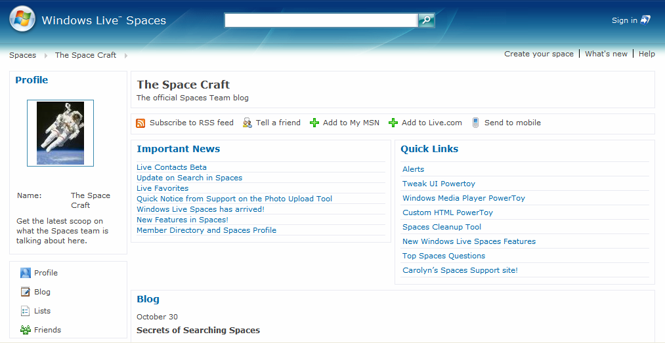
Task: Click the Profile icon in sidebar
Action: click(x=26, y=273)
